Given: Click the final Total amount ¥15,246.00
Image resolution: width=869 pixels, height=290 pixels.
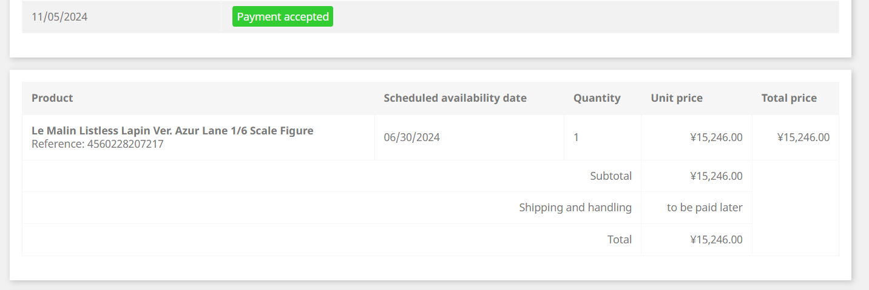Looking at the screenshot, I should point(716,240).
